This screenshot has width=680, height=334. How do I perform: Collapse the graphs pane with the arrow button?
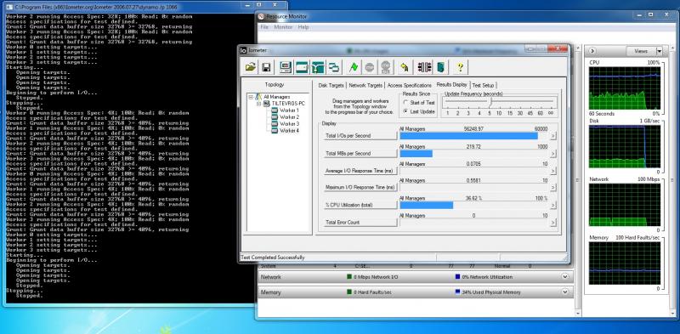click(x=592, y=51)
